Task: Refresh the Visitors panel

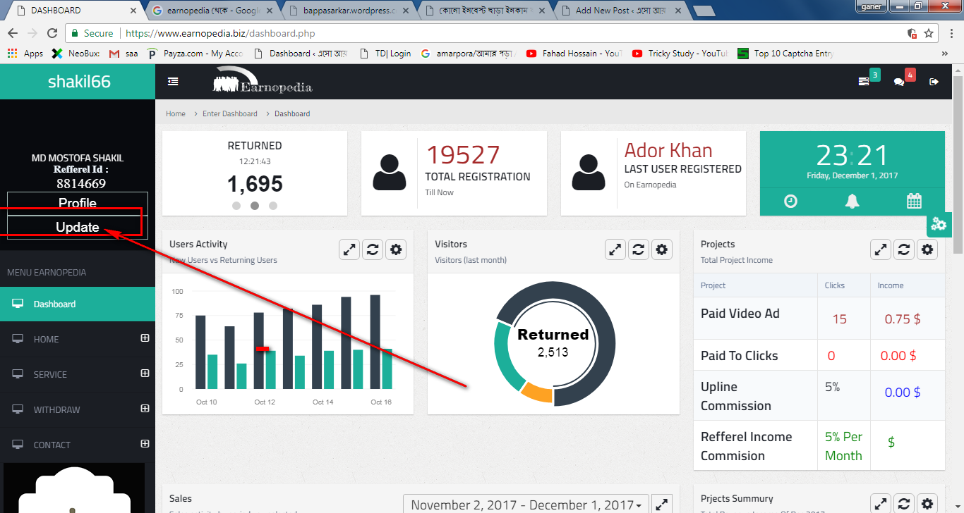Action: point(639,249)
